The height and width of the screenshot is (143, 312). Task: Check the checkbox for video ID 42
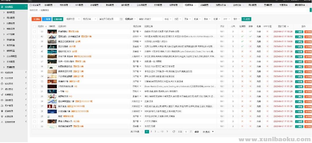35,37
